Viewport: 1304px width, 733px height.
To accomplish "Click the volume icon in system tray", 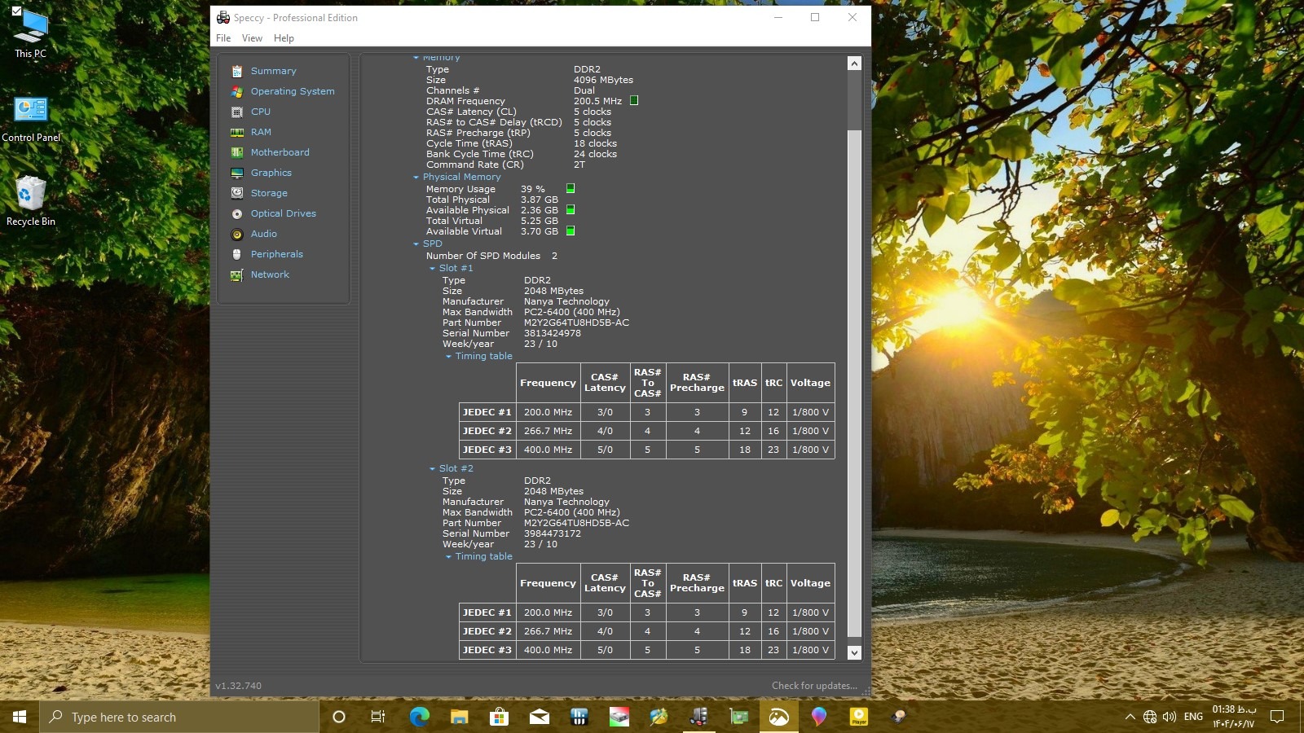I will tap(1170, 717).
